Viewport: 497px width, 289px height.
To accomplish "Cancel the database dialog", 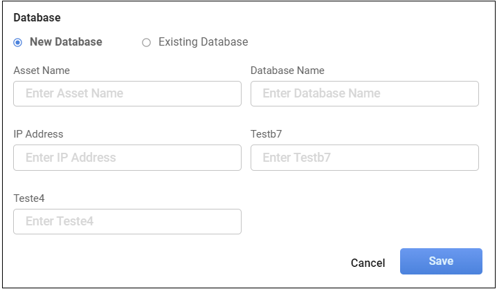I will pyautogui.click(x=368, y=263).
